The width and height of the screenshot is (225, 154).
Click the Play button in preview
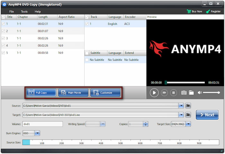[x=154, y=93]
